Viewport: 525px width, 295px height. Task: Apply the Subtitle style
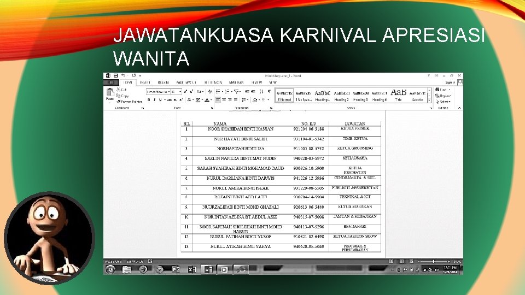point(417,95)
